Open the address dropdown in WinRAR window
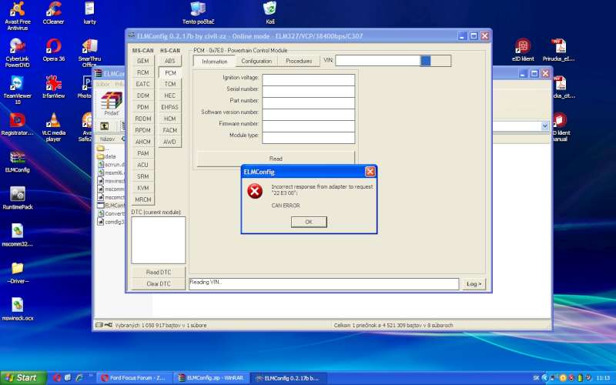The image size is (616, 385). pos(545,126)
